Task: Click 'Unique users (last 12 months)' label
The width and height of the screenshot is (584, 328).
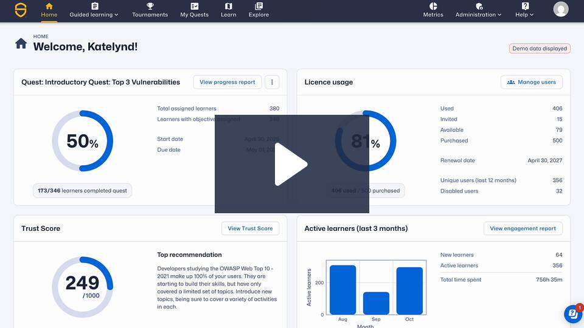Action: point(478,180)
